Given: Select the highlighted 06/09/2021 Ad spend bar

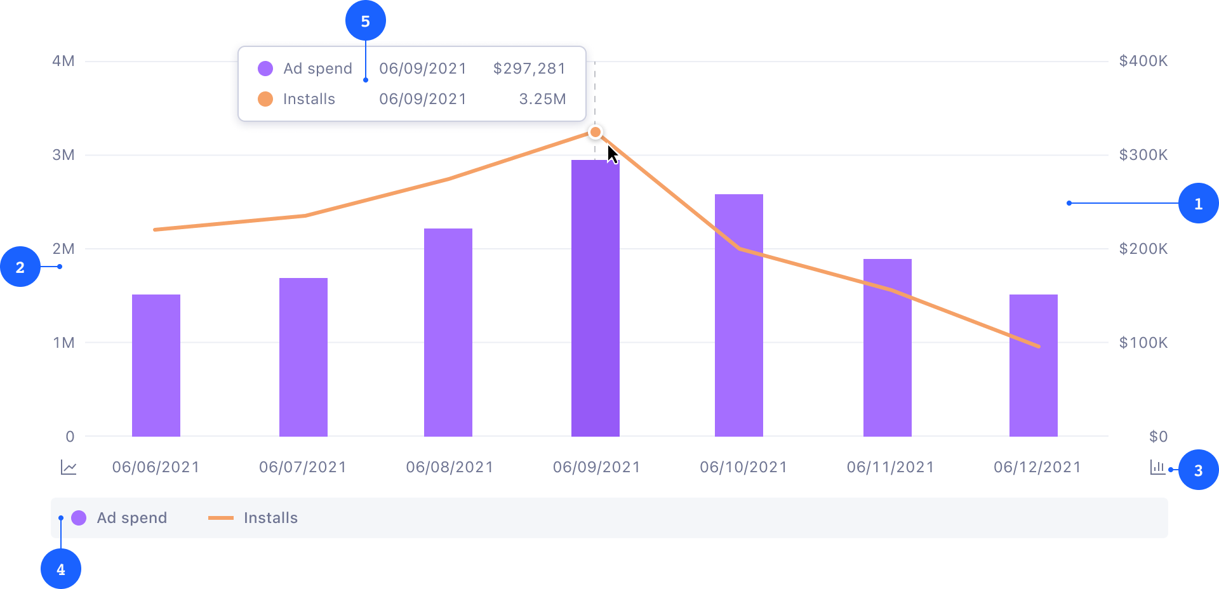Looking at the screenshot, I should [596, 298].
